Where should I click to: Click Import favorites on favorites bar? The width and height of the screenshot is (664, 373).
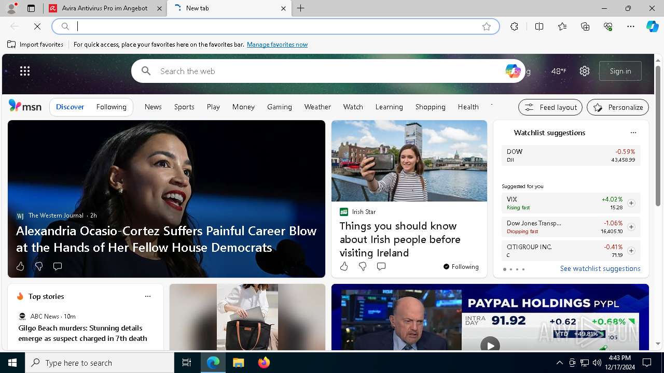[x=35, y=45]
